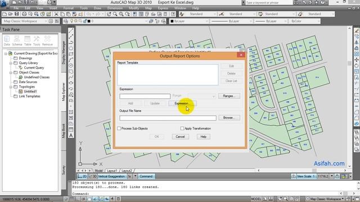Focus the Output File Name field
The width and height of the screenshot is (360, 202).
pos(168,118)
